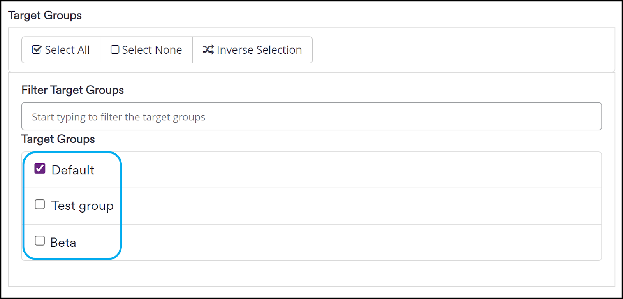The width and height of the screenshot is (623, 299).
Task: Click the checkmark icon beside Select All
Action: pos(37,49)
